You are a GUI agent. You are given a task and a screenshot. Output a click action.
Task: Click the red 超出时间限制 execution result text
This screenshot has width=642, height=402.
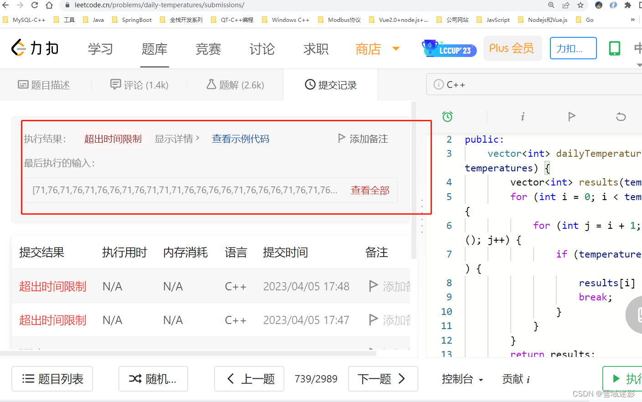point(113,139)
